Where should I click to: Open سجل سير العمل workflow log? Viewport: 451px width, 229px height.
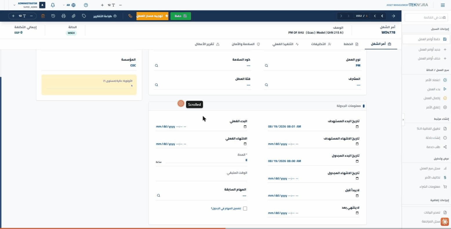[x=433, y=168]
